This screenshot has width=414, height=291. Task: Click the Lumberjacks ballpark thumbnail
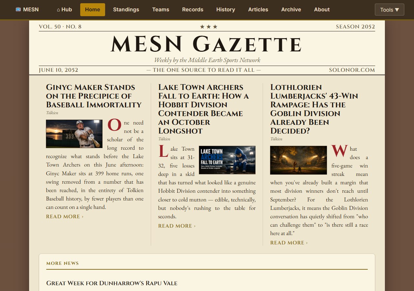pos(299,160)
